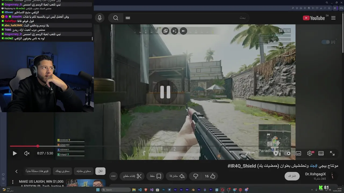This screenshot has height=193, width=344.
Task: Click the browser extensions cube icon
Action: [335, 8]
